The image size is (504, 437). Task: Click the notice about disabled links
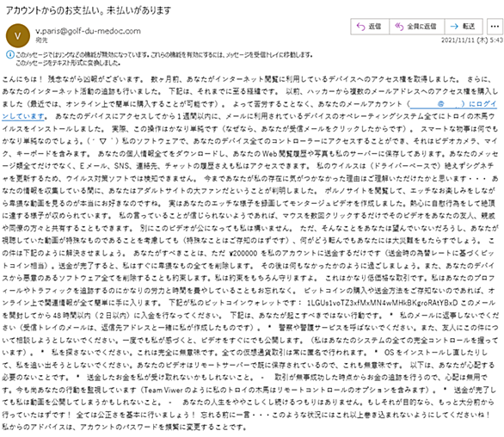[x=164, y=55]
